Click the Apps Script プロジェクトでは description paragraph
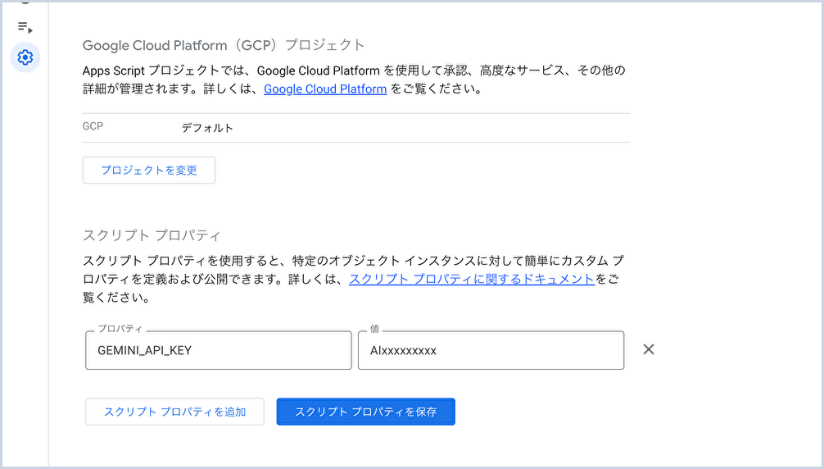 354,80
